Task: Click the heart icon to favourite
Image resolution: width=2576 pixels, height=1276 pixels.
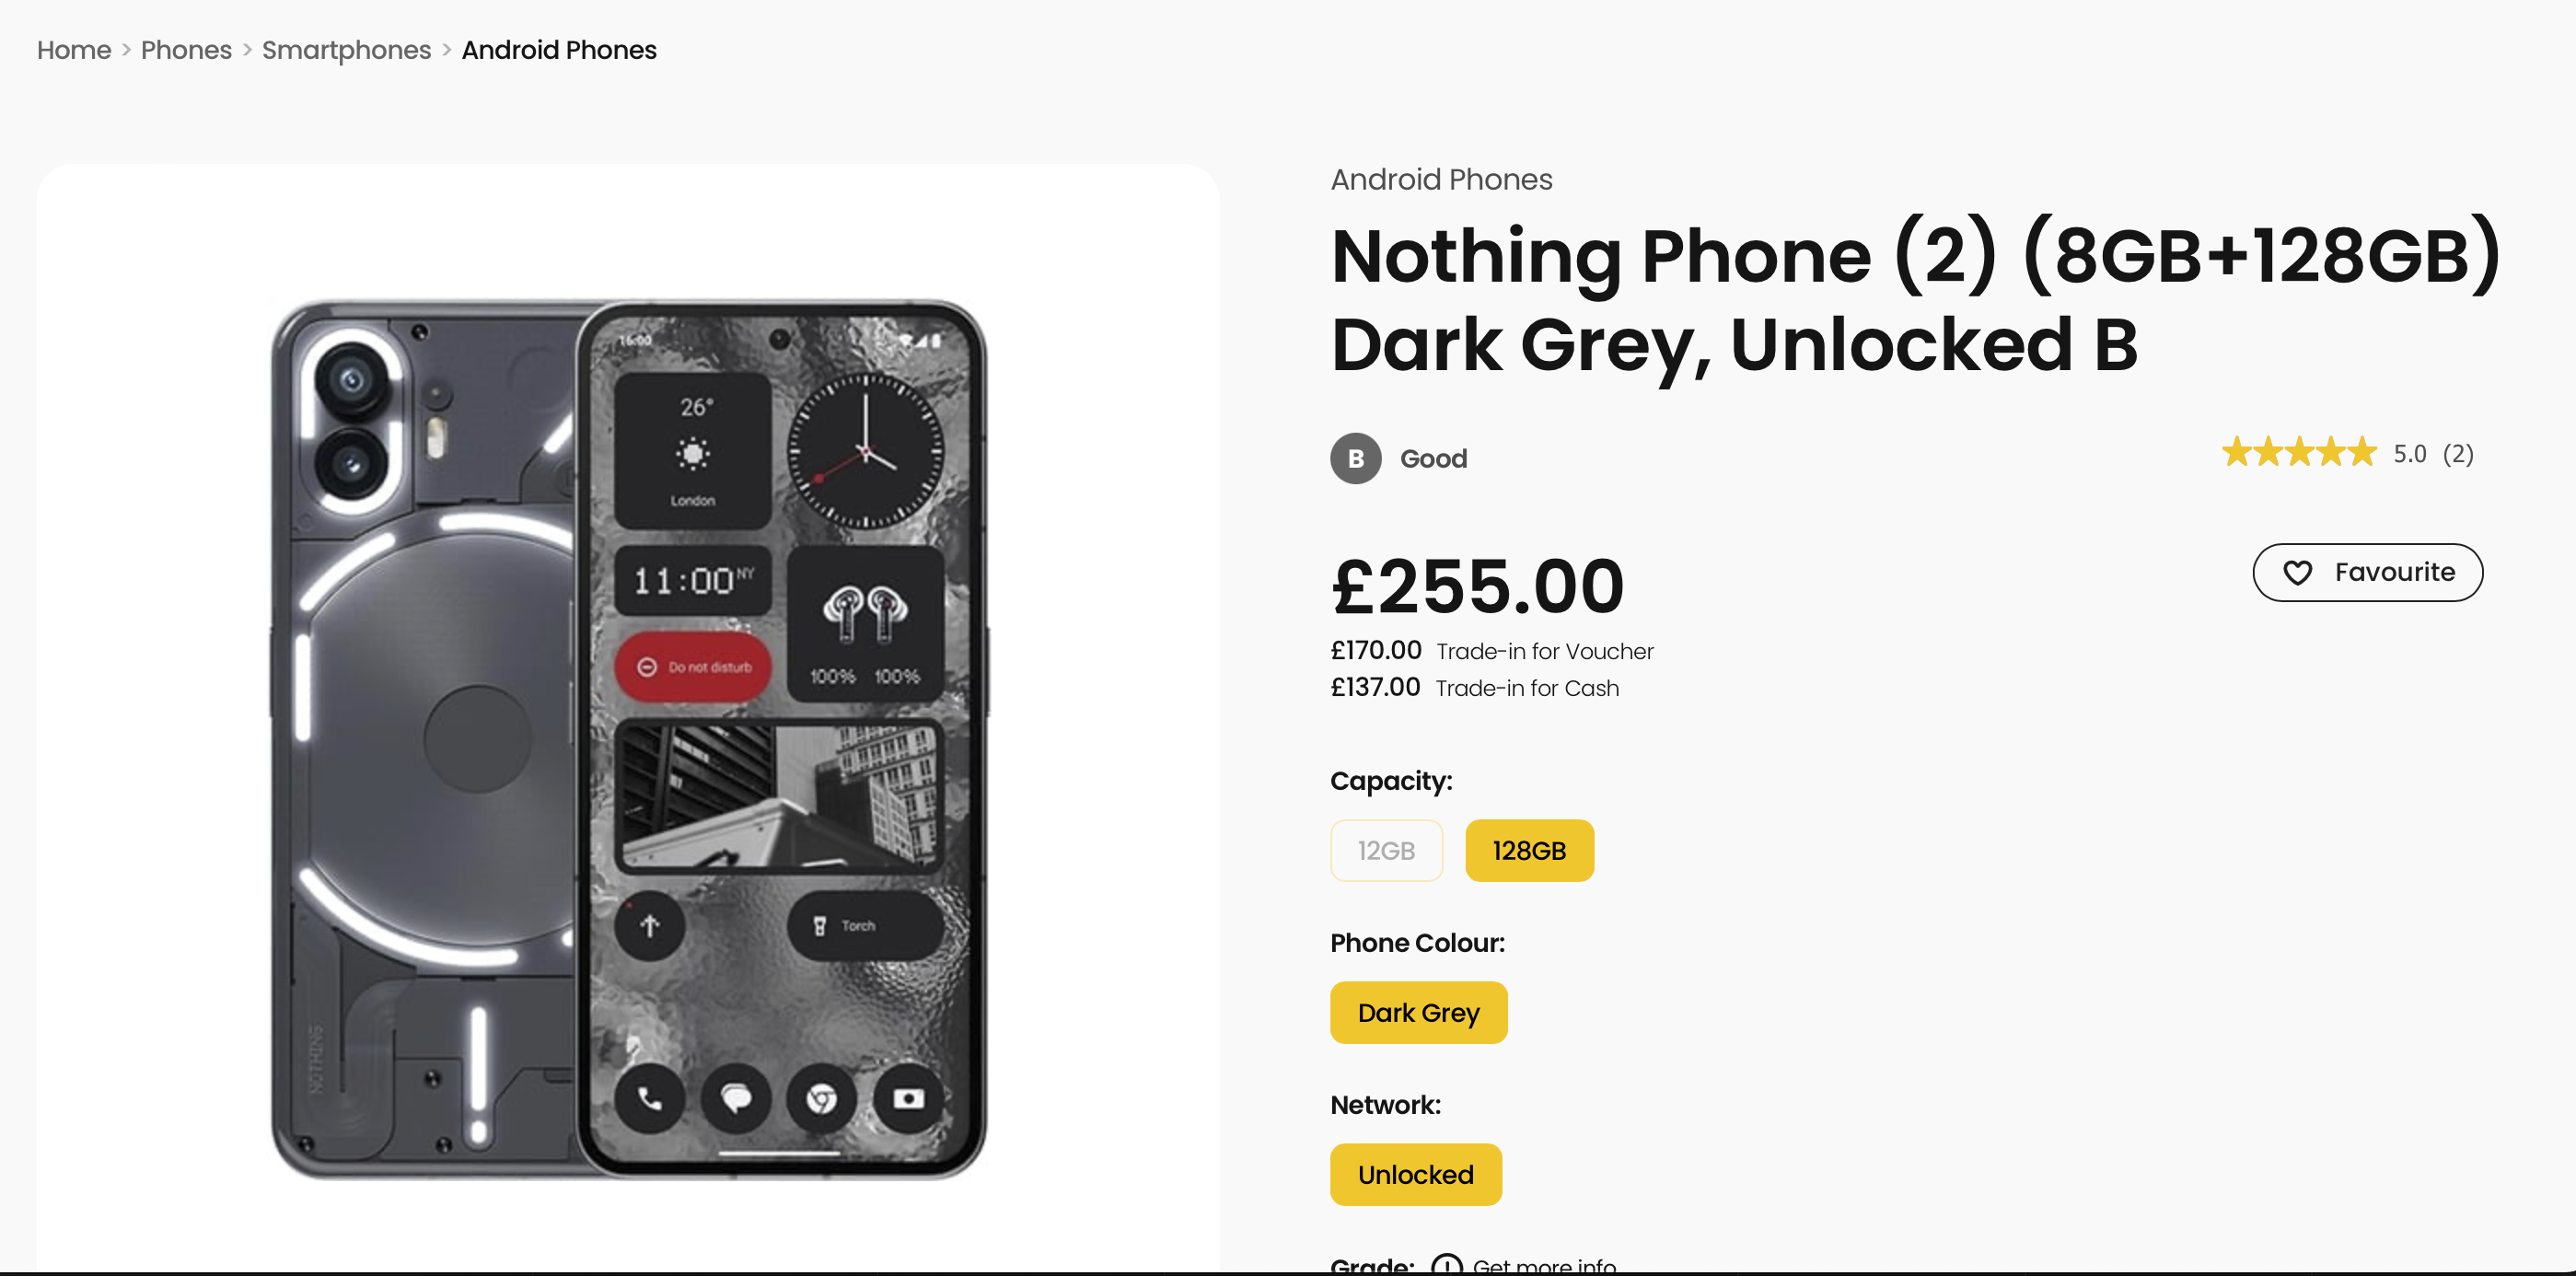Action: tap(2297, 572)
